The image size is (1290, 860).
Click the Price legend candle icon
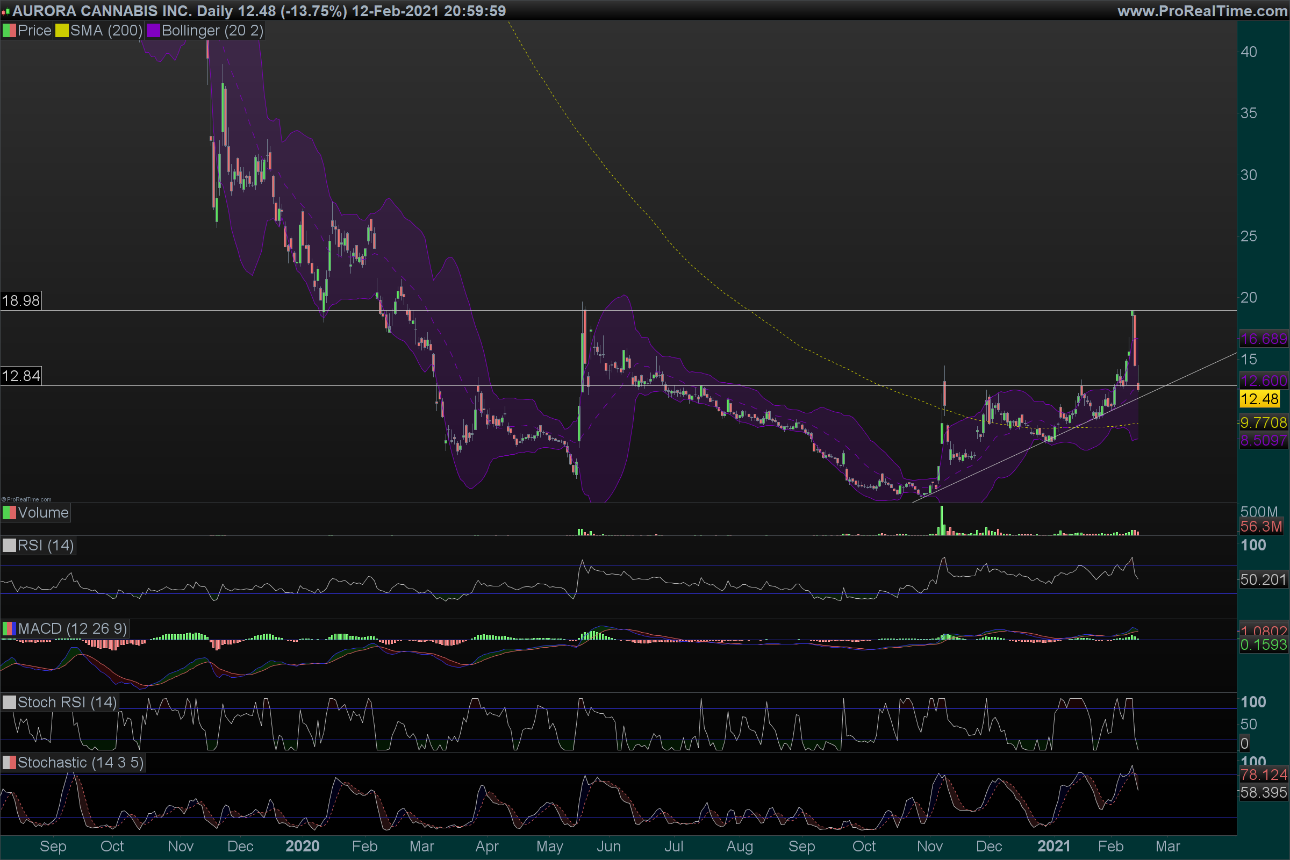(9, 31)
